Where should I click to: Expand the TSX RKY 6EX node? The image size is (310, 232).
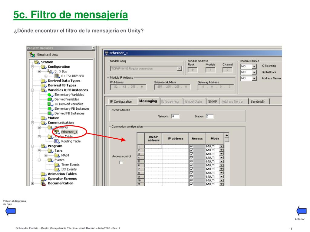pyautogui.click(x=46, y=76)
